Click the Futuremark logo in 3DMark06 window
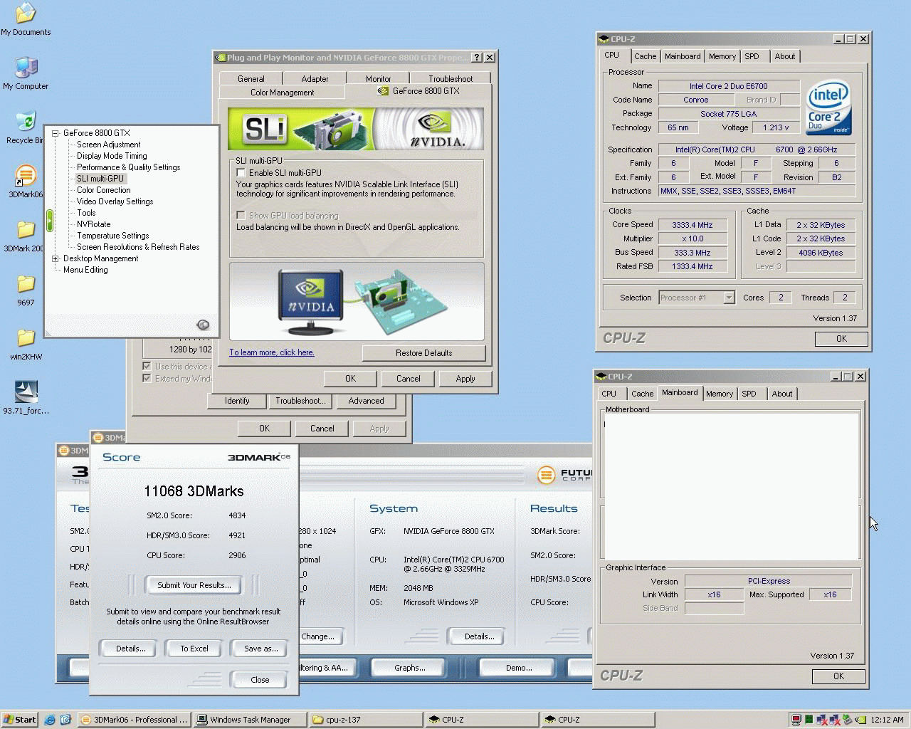Viewport: 911px width, 729px height. pyautogui.click(x=546, y=475)
